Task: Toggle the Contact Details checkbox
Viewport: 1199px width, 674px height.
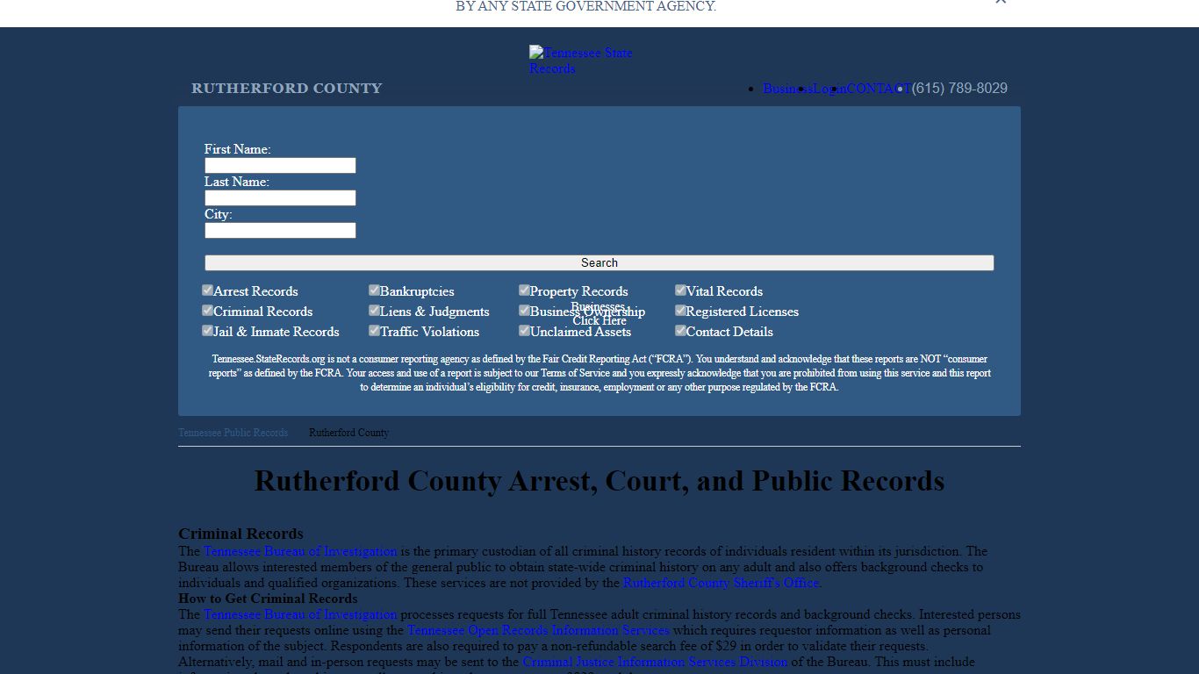Action: tap(681, 330)
